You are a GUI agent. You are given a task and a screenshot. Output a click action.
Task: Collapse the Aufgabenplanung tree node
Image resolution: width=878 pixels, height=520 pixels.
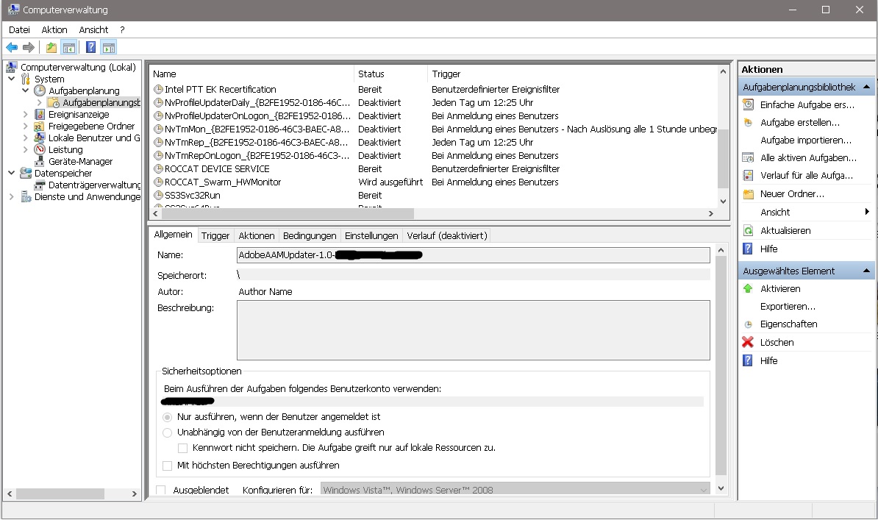pos(25,90)
